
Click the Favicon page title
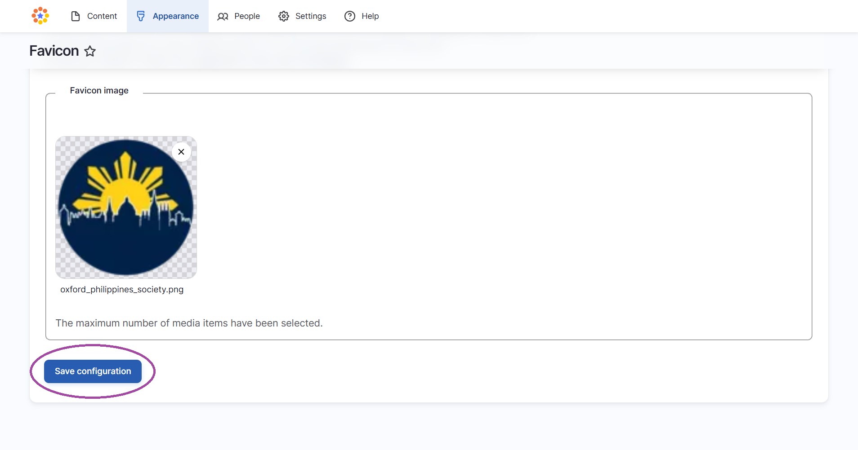pyautogui.click(x=54, y=50)
